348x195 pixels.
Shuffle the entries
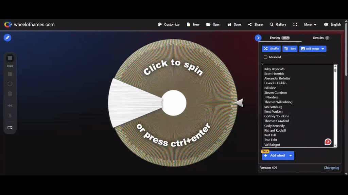tap(271, 49)
